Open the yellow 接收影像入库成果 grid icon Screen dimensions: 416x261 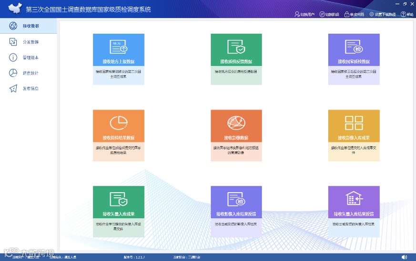point(354,123)
